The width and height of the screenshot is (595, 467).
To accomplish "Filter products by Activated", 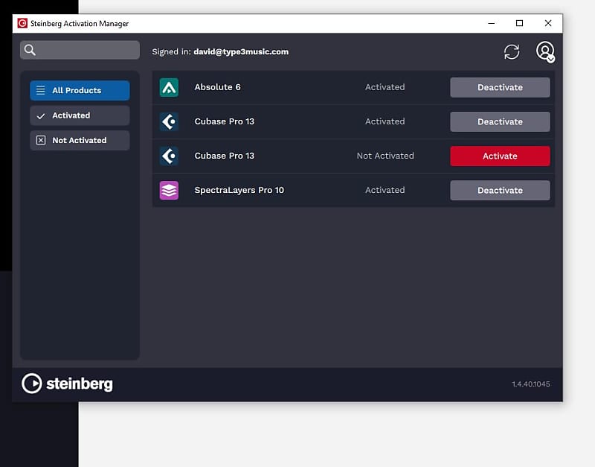I will (x=80, y=115).
